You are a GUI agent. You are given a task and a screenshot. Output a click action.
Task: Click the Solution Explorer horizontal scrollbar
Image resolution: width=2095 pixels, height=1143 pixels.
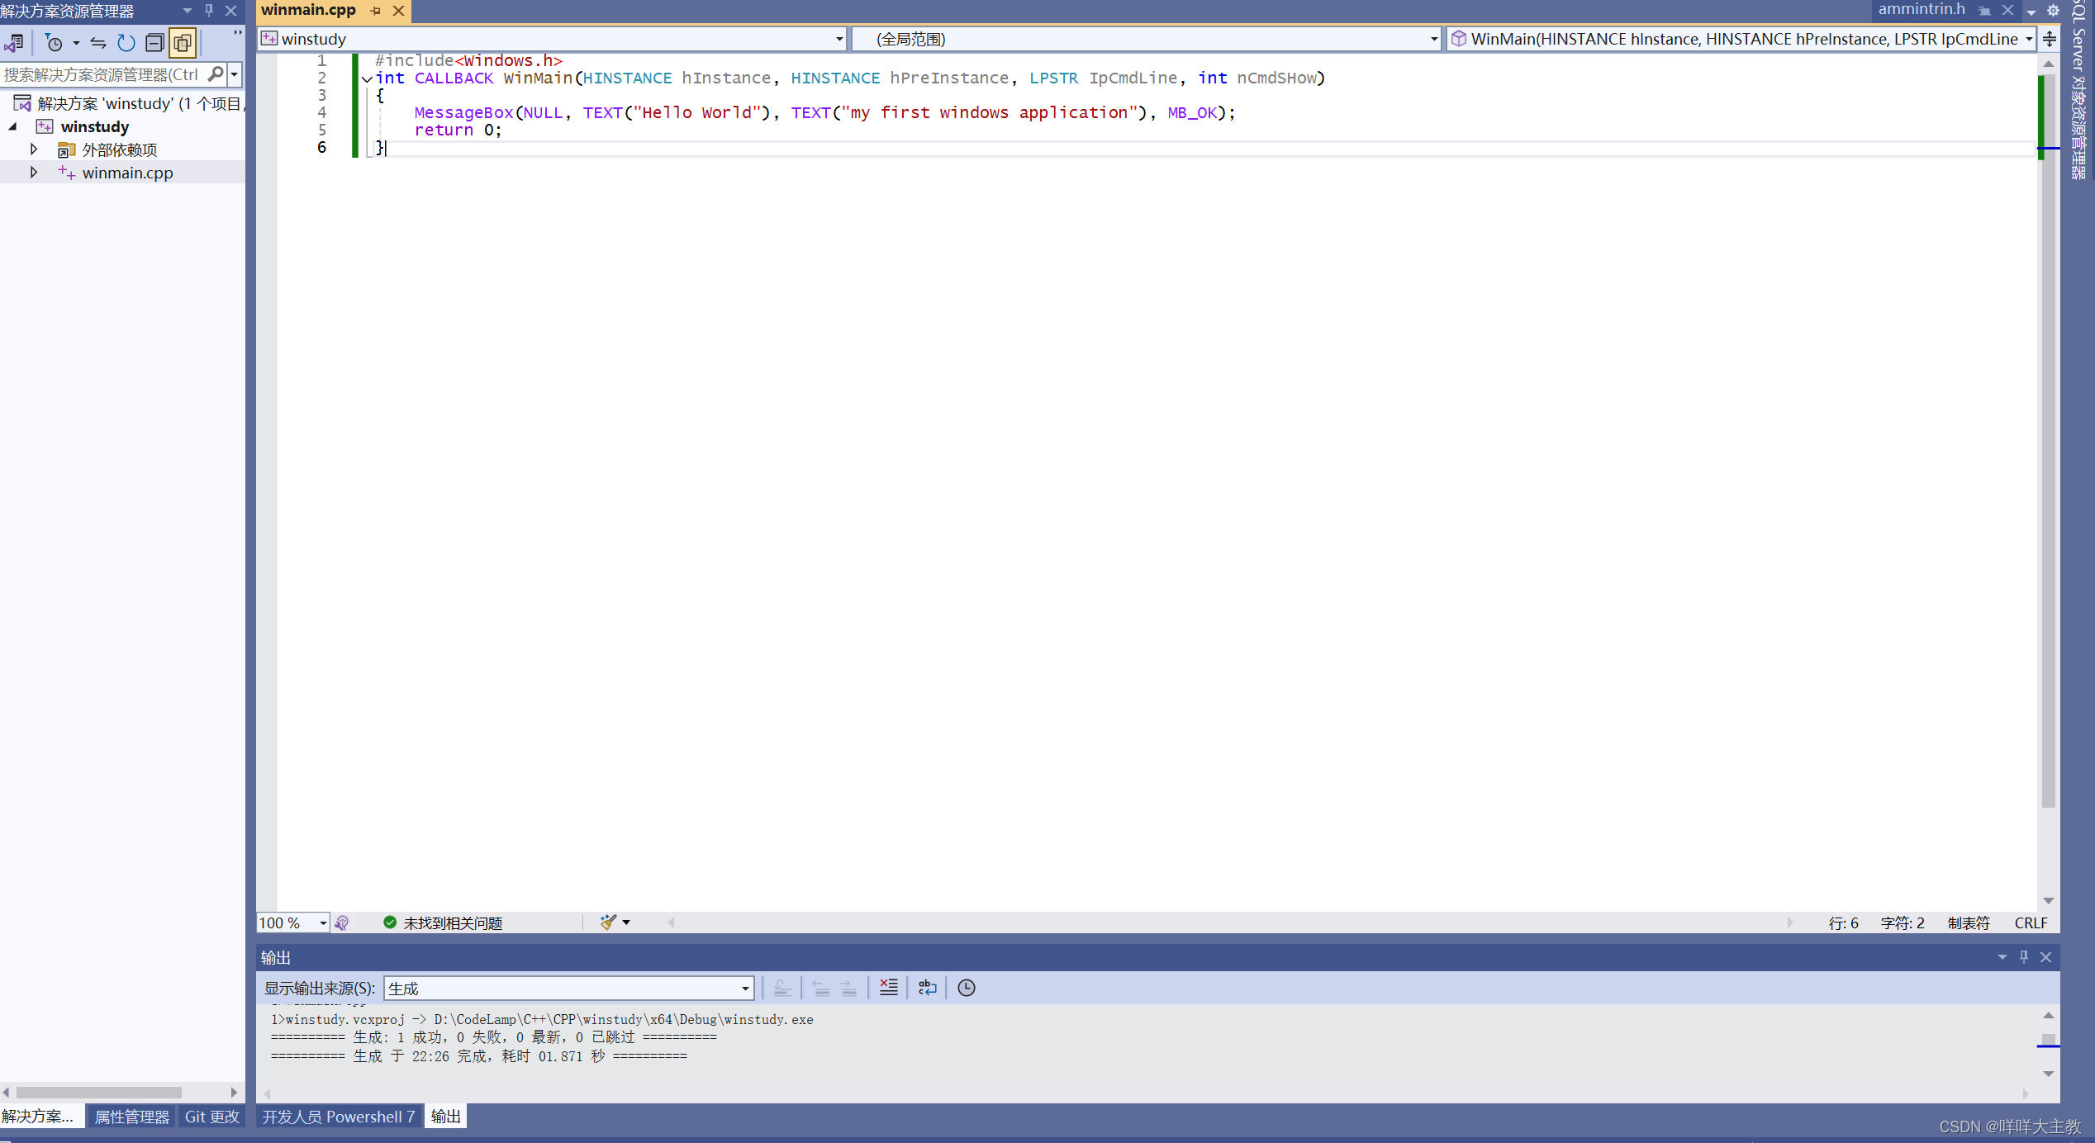[x=99, y=1092]
